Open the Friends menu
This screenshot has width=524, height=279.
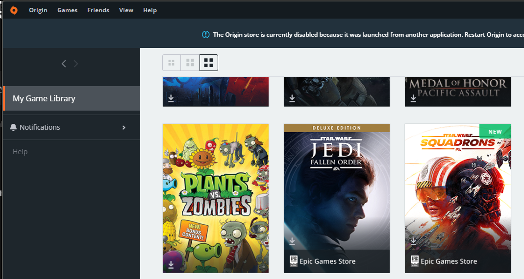click(x=98, y=10)
